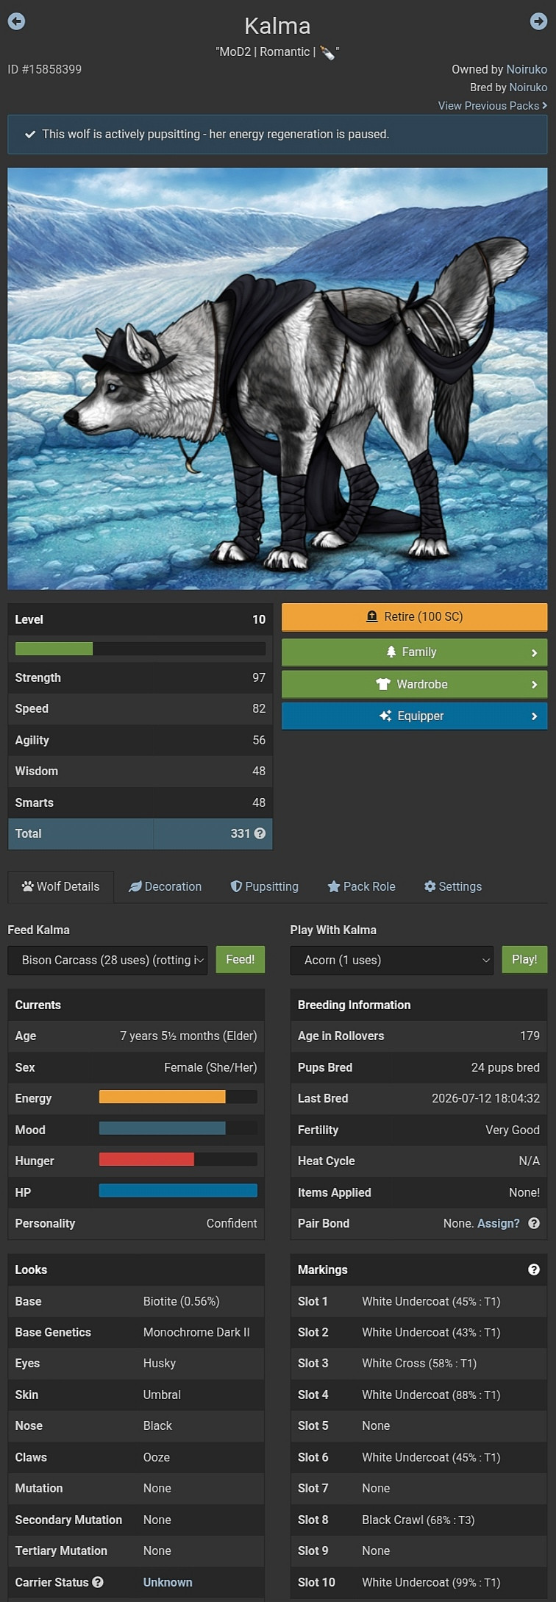Switch to the Pupsitting tab
Screen dimensions: 556x1602
(265, 886)
